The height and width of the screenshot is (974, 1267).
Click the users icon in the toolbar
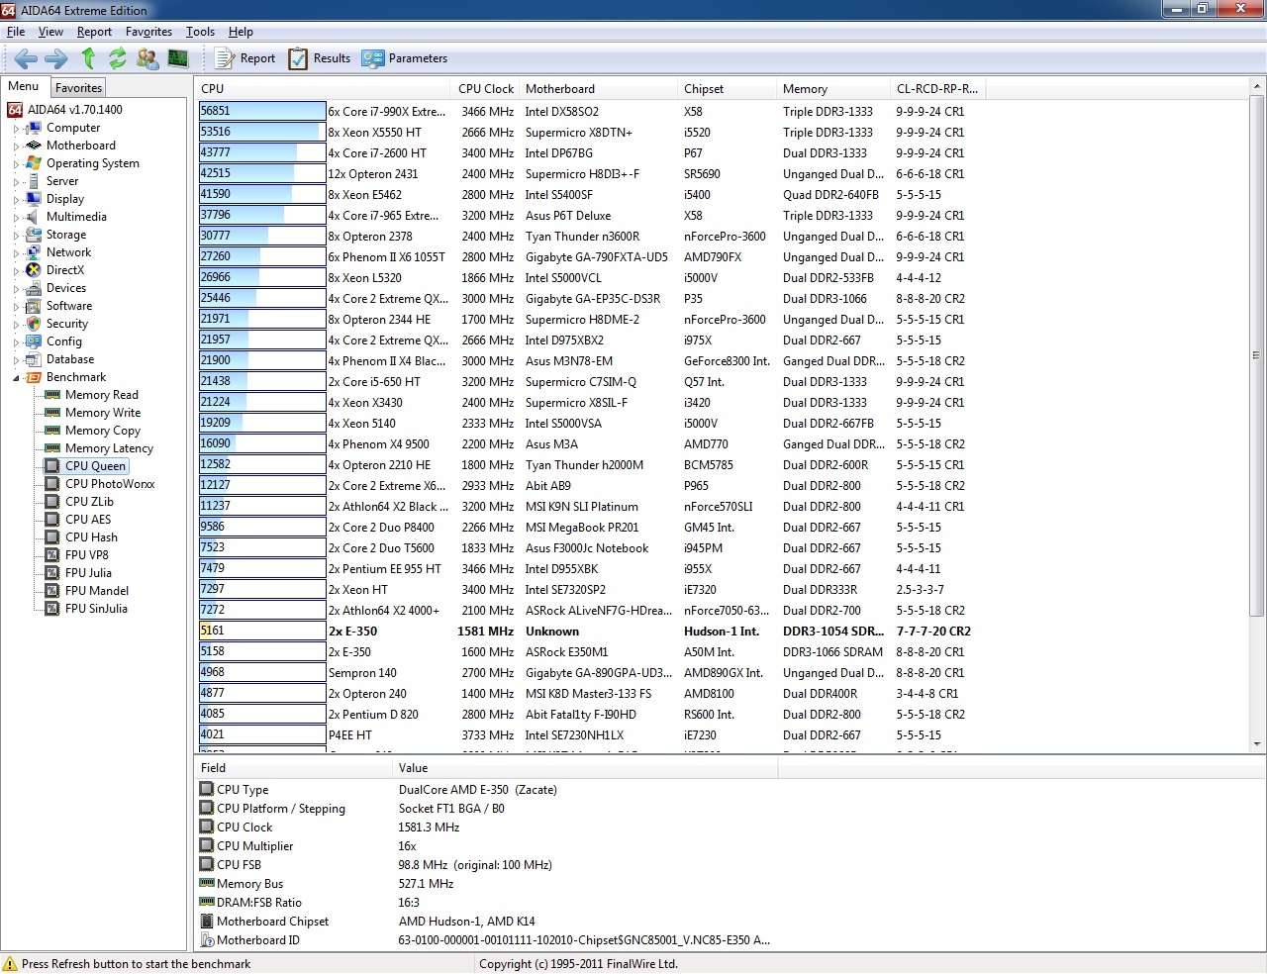(x=147, y=58)
